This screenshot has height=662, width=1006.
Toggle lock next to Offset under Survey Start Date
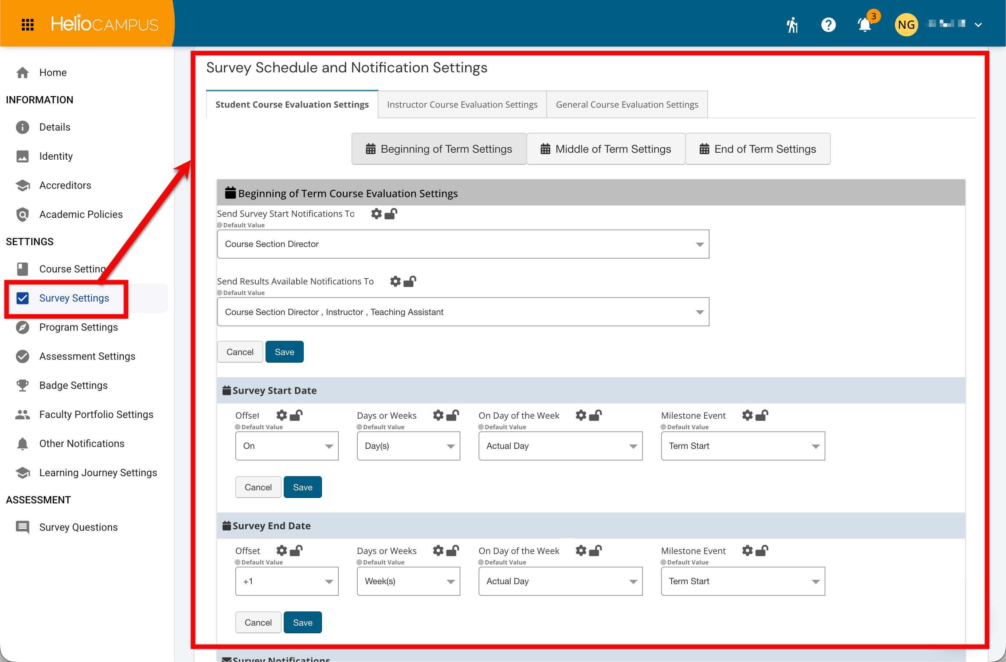point(296,415)
